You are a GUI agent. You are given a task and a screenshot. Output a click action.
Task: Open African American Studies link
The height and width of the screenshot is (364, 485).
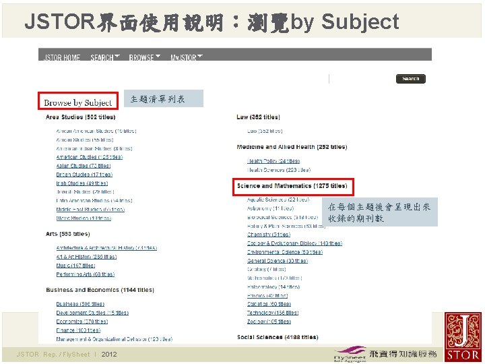coord(96,131)
